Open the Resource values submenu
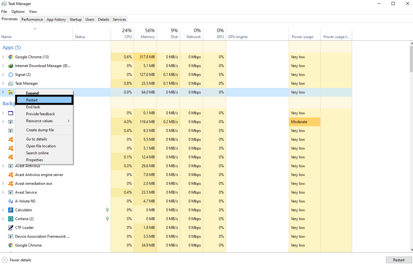This screenshot has width=413, height=267. click(44, 121)
